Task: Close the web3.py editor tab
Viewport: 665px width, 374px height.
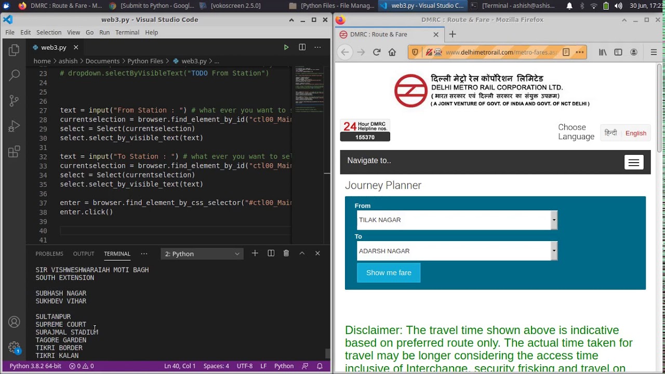Action: point(76,47)
